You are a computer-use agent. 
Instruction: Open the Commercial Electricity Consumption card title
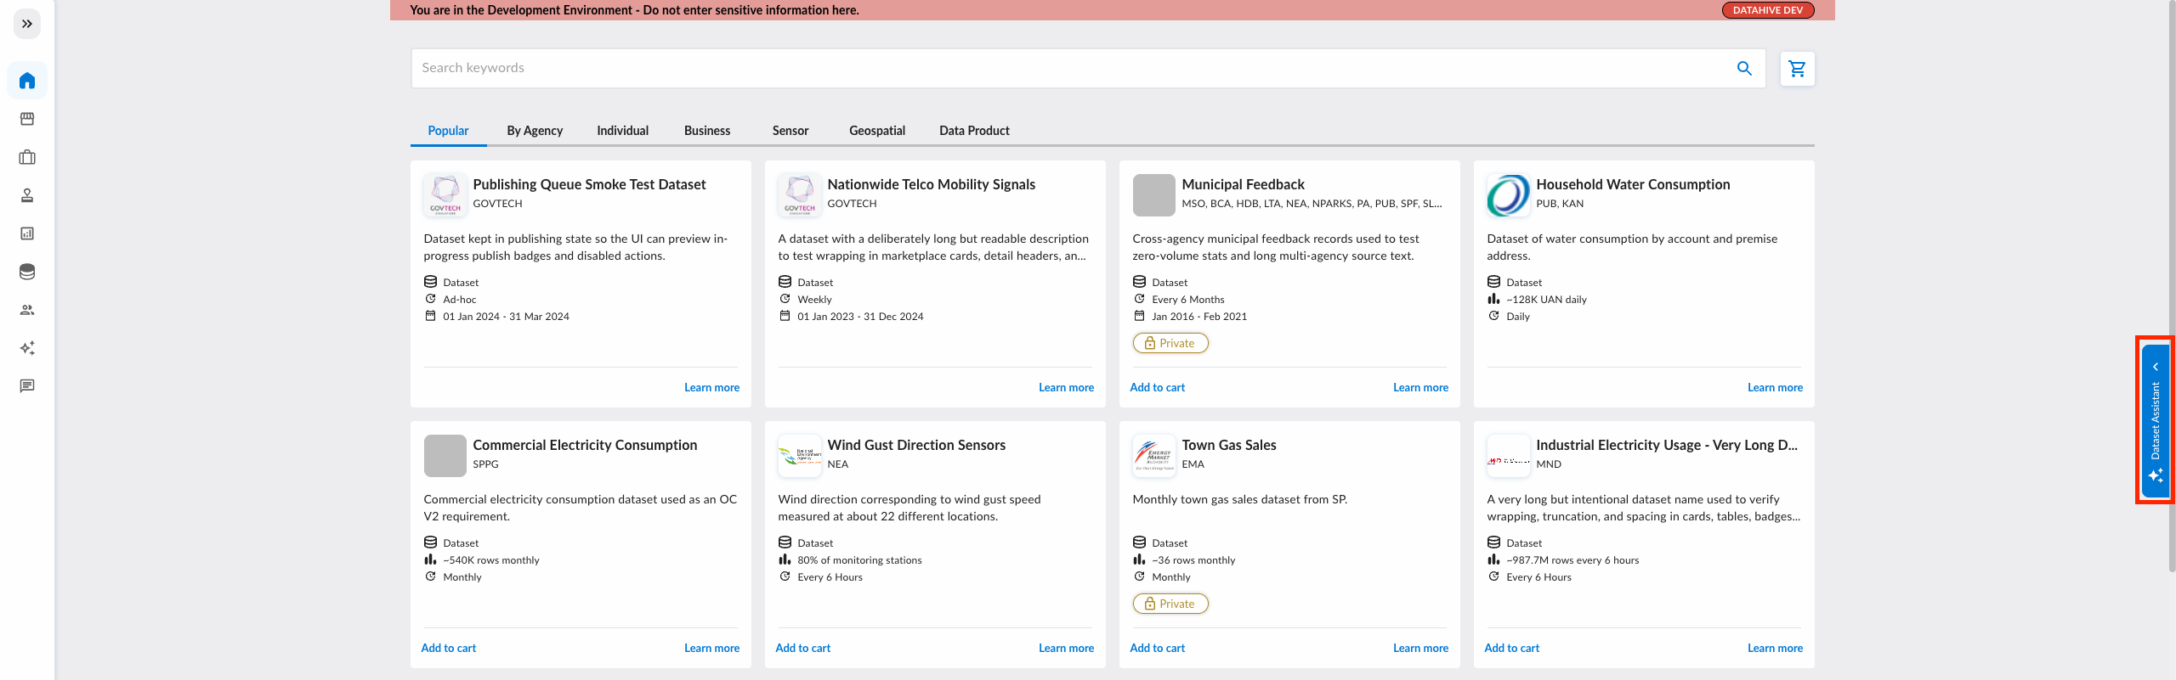tap(585, 445)
